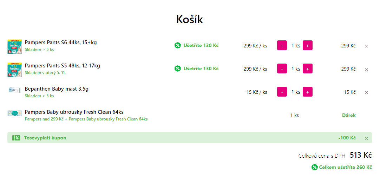Decrease quantity of Bepanthen Baby mast
The width and height of the screenshot is (380, 177).
[x=282, y=92]
